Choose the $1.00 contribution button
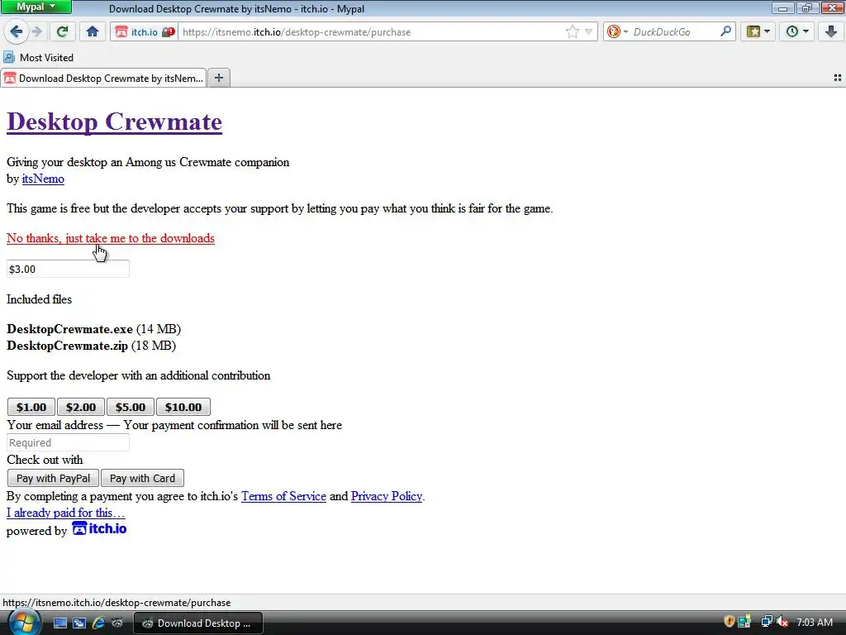Image resolution: width=846 pixels, height=635 pixels. point(31,407)
